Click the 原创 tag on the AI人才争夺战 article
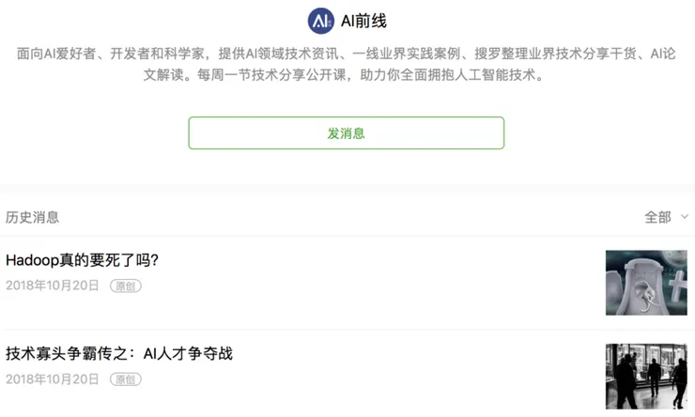The height and width of the screenshot is (417, 695). [126, 379]
